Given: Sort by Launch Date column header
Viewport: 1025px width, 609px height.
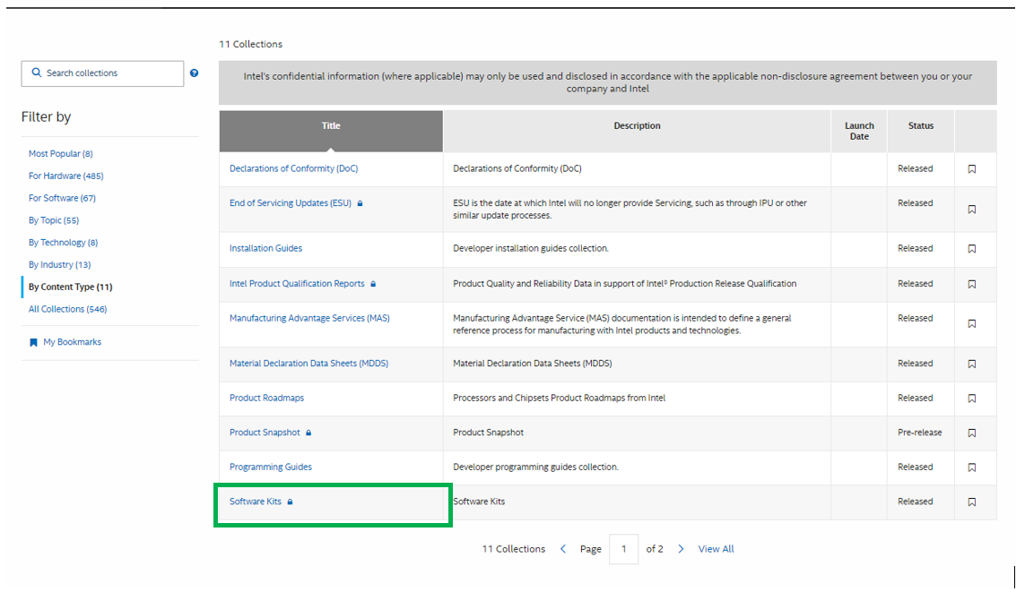Looking at the screenshot, I should point(859,131).
